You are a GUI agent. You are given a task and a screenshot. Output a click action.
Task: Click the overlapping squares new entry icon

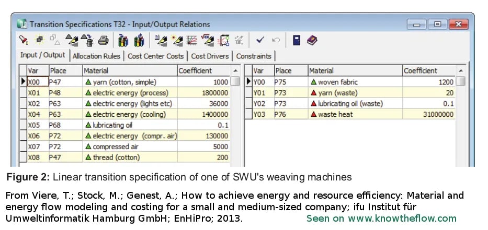tap(40, 40)
